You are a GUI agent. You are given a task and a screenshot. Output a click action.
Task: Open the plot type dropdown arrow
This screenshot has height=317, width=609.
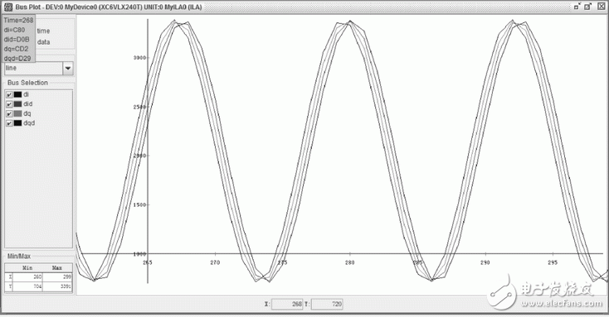(x=68, y=69)
